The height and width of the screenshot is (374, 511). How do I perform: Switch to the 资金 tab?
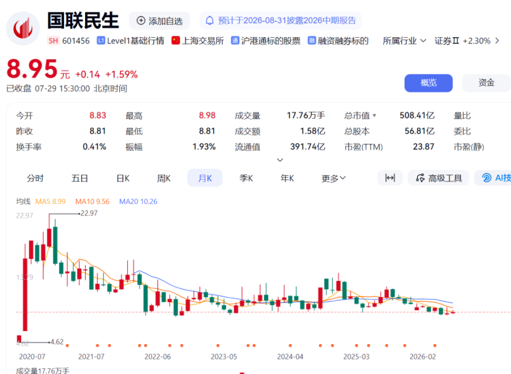486,83
